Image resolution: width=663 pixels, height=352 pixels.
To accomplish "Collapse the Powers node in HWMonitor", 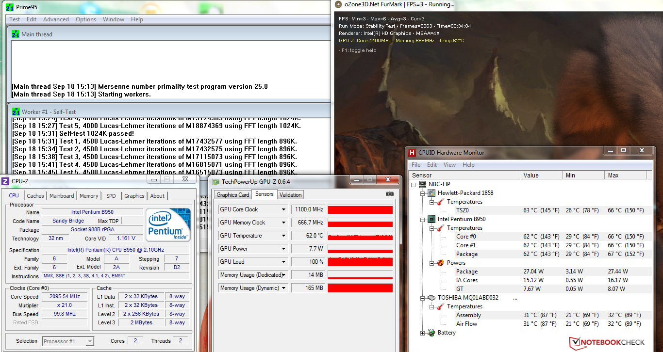I will [x=431, y=263].
